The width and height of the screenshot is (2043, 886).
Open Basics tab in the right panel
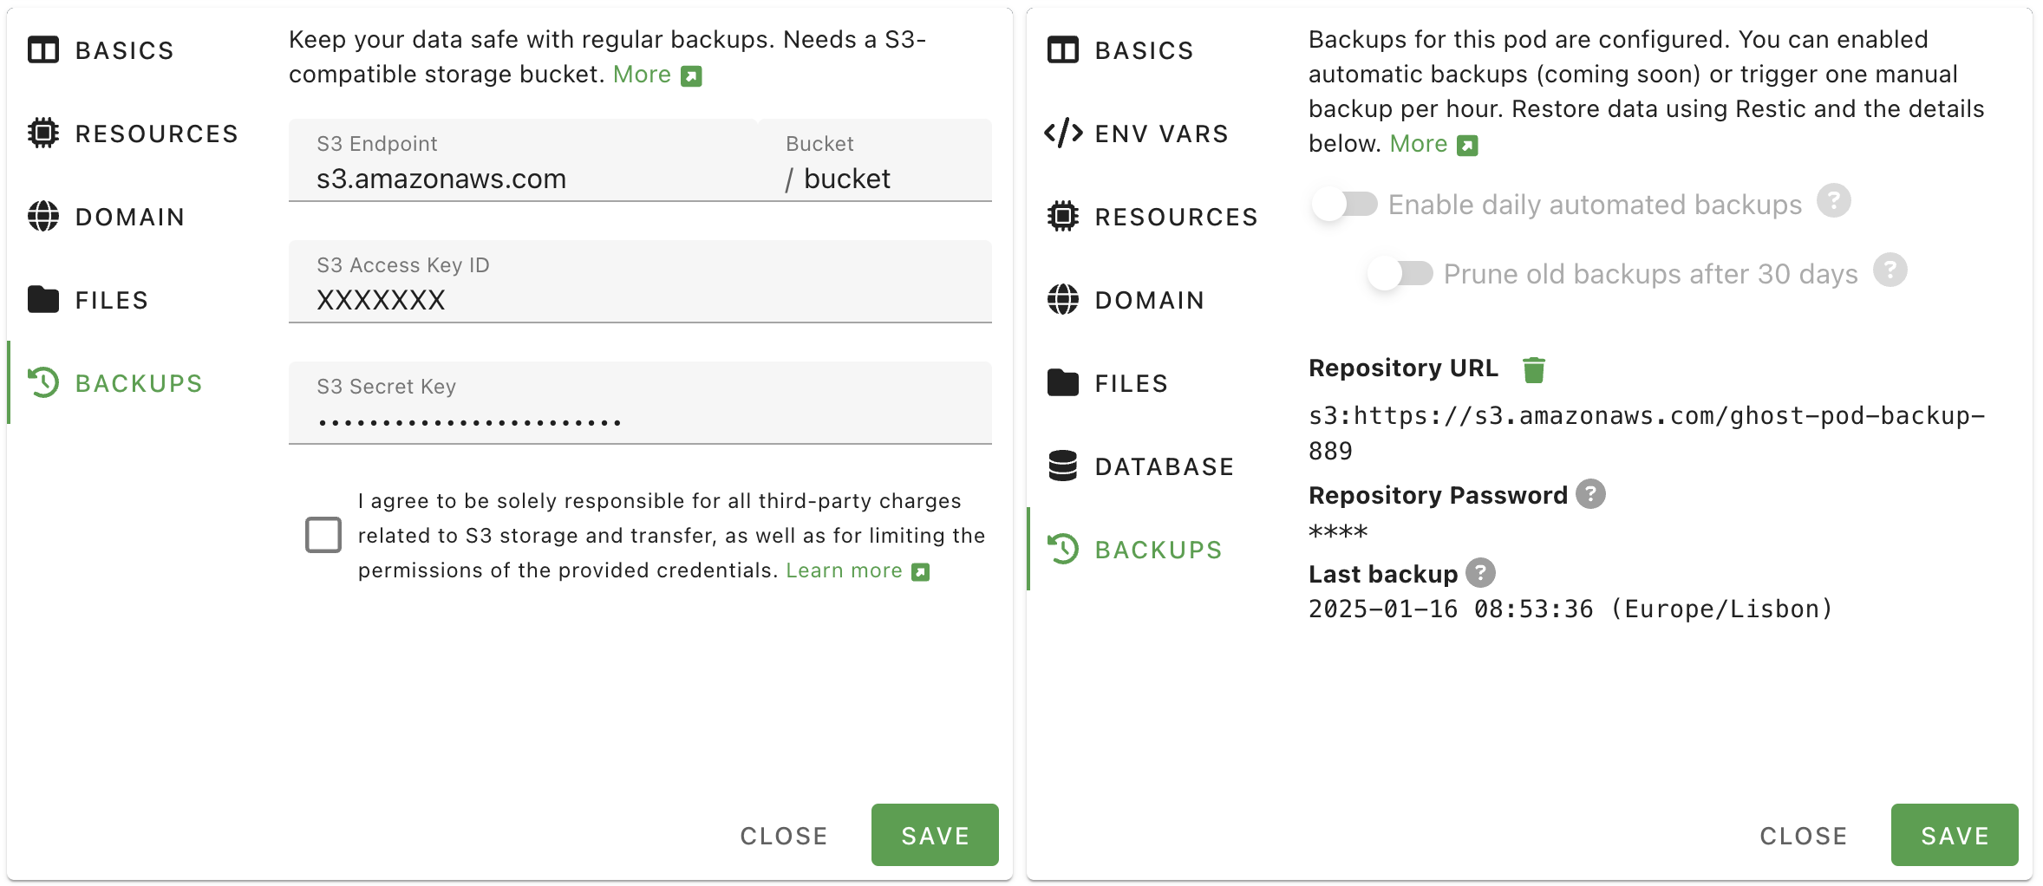click(1144, 50)
